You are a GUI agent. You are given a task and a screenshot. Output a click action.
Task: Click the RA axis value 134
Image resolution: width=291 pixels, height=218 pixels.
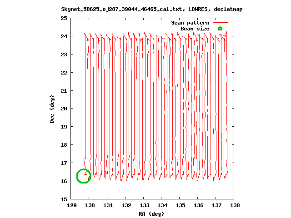[x=162, y=205]
